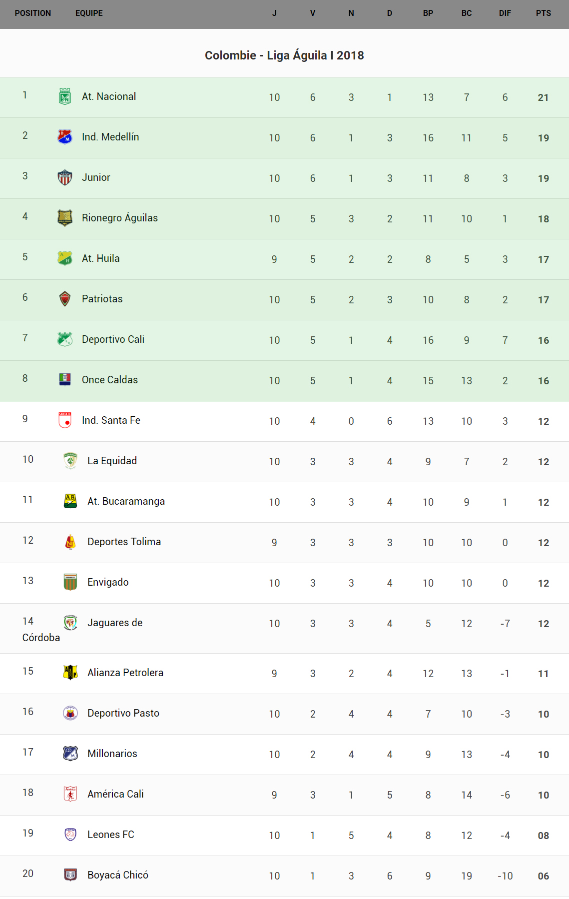The image size is (569, 899).
Task: Click the Millonarios team crest
Action: click(70, 754)
